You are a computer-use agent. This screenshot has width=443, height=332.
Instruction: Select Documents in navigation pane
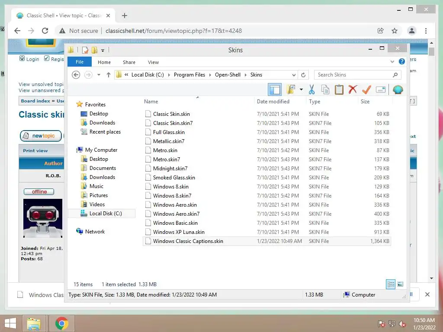click(x=103, y=168)
